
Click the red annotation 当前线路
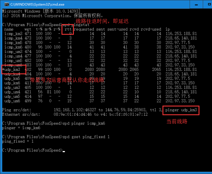(177, 121)
